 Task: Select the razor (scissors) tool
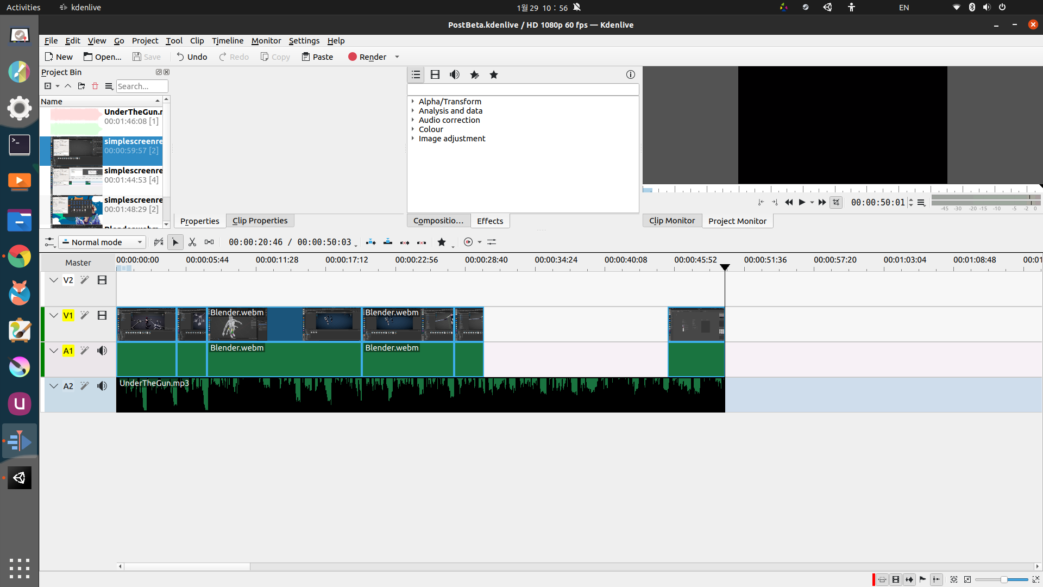(192, 242)
